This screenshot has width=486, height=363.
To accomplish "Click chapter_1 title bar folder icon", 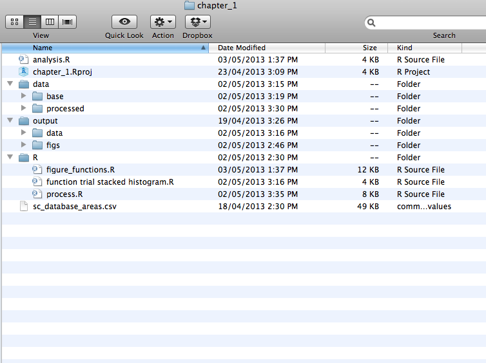I will click(190, 6).
